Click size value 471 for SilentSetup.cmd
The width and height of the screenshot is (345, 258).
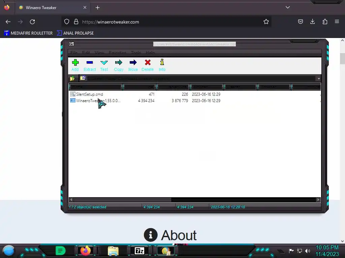click(152, 94)
